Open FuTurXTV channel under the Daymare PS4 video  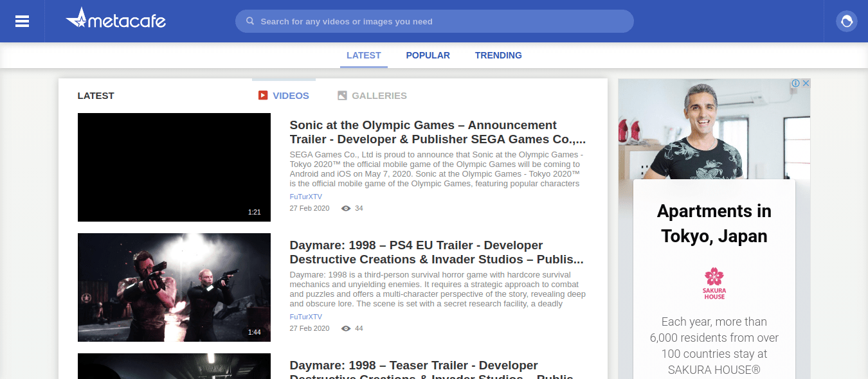[306, 317]
